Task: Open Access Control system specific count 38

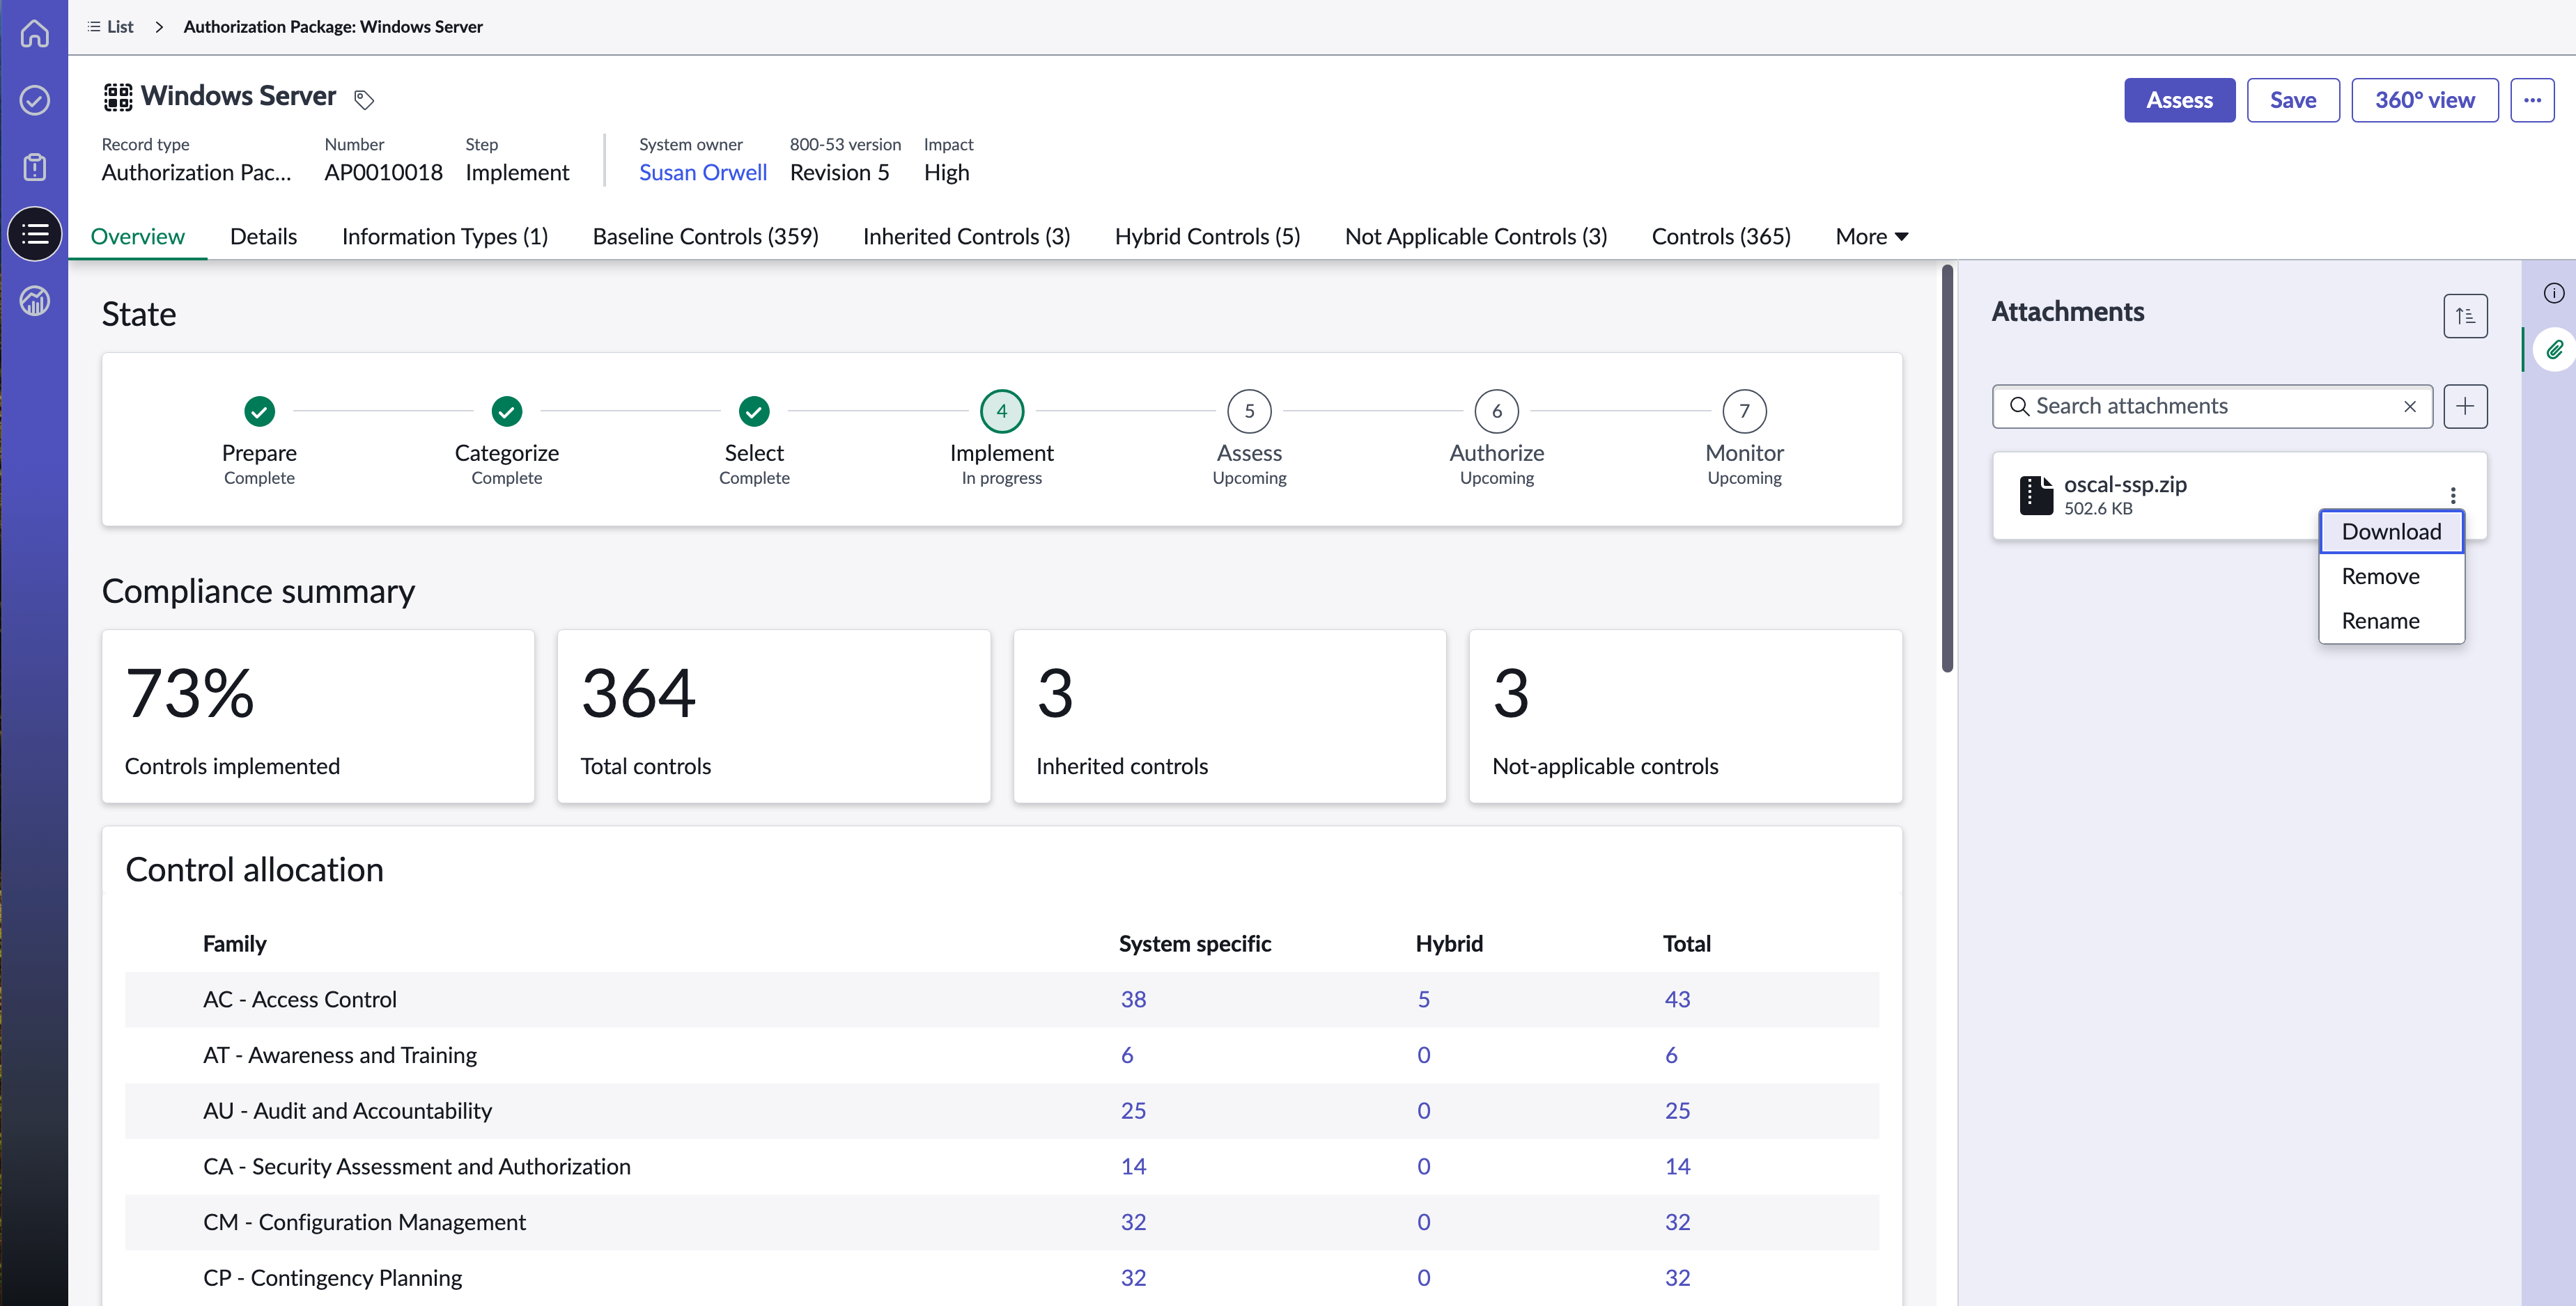Action: click(x=1133, y=999)
